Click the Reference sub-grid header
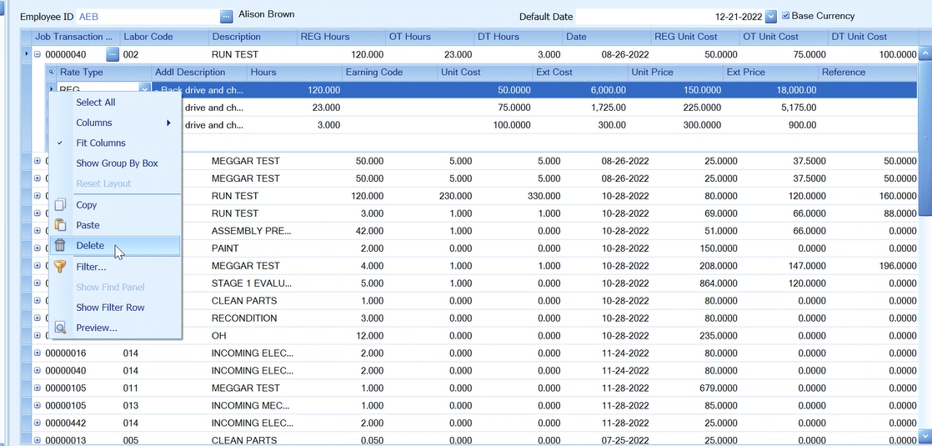 pyautogui.click(x=867, y=73)
